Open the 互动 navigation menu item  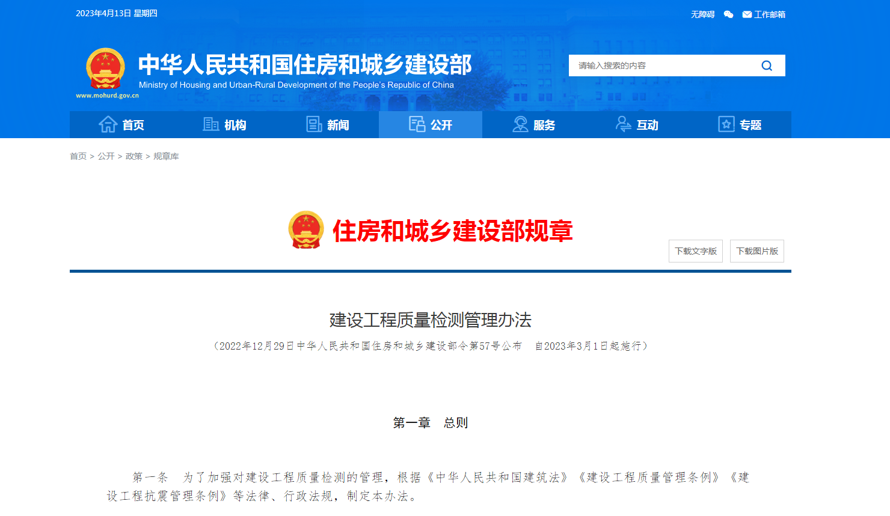pos(637,124)
